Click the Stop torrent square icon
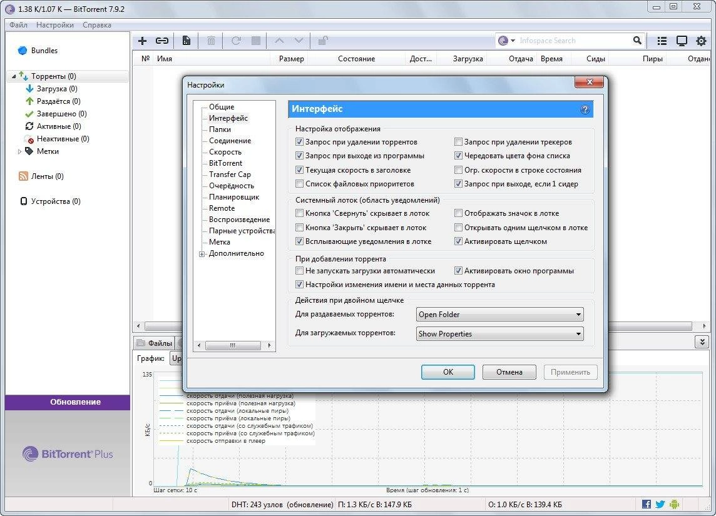Screen dimensions: 716x516 click(256, 41)
